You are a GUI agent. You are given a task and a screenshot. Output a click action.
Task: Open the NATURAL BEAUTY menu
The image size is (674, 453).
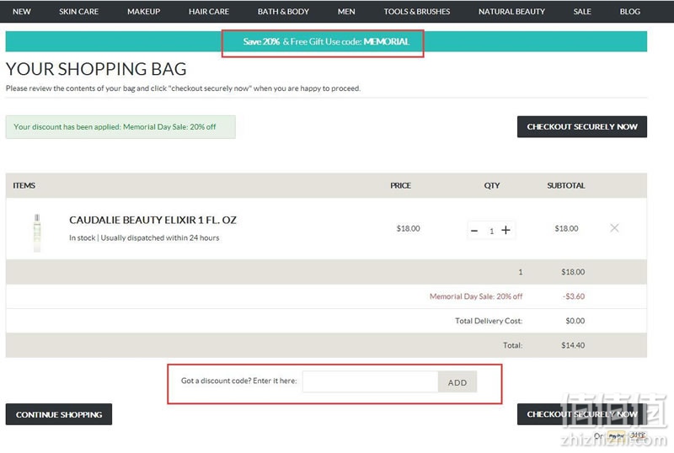[511, 12]
